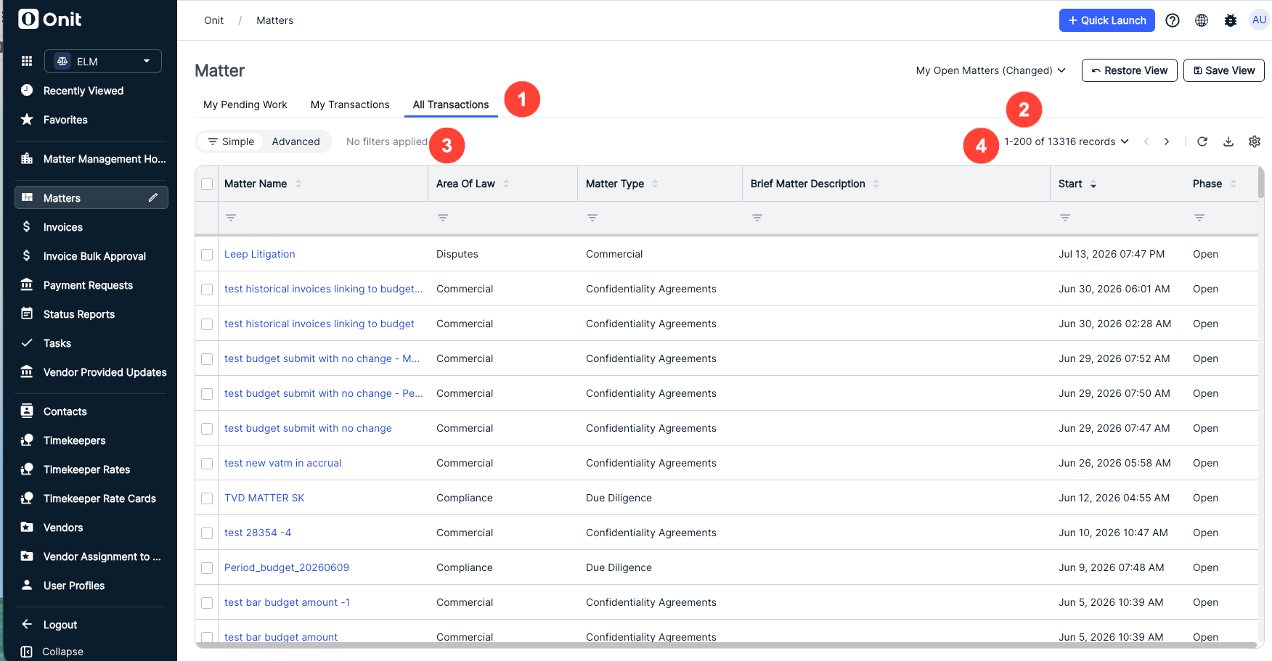Viewport: 1272px width, 661px height.
Task: Check the Leep Litigation row checkbox
Action: pos(207,255)
